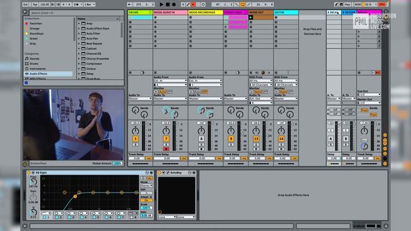The width and height of the screenshot is (411, 231).
Task: Open the Cue Out dropdown
Action: [x=369, y=94]
